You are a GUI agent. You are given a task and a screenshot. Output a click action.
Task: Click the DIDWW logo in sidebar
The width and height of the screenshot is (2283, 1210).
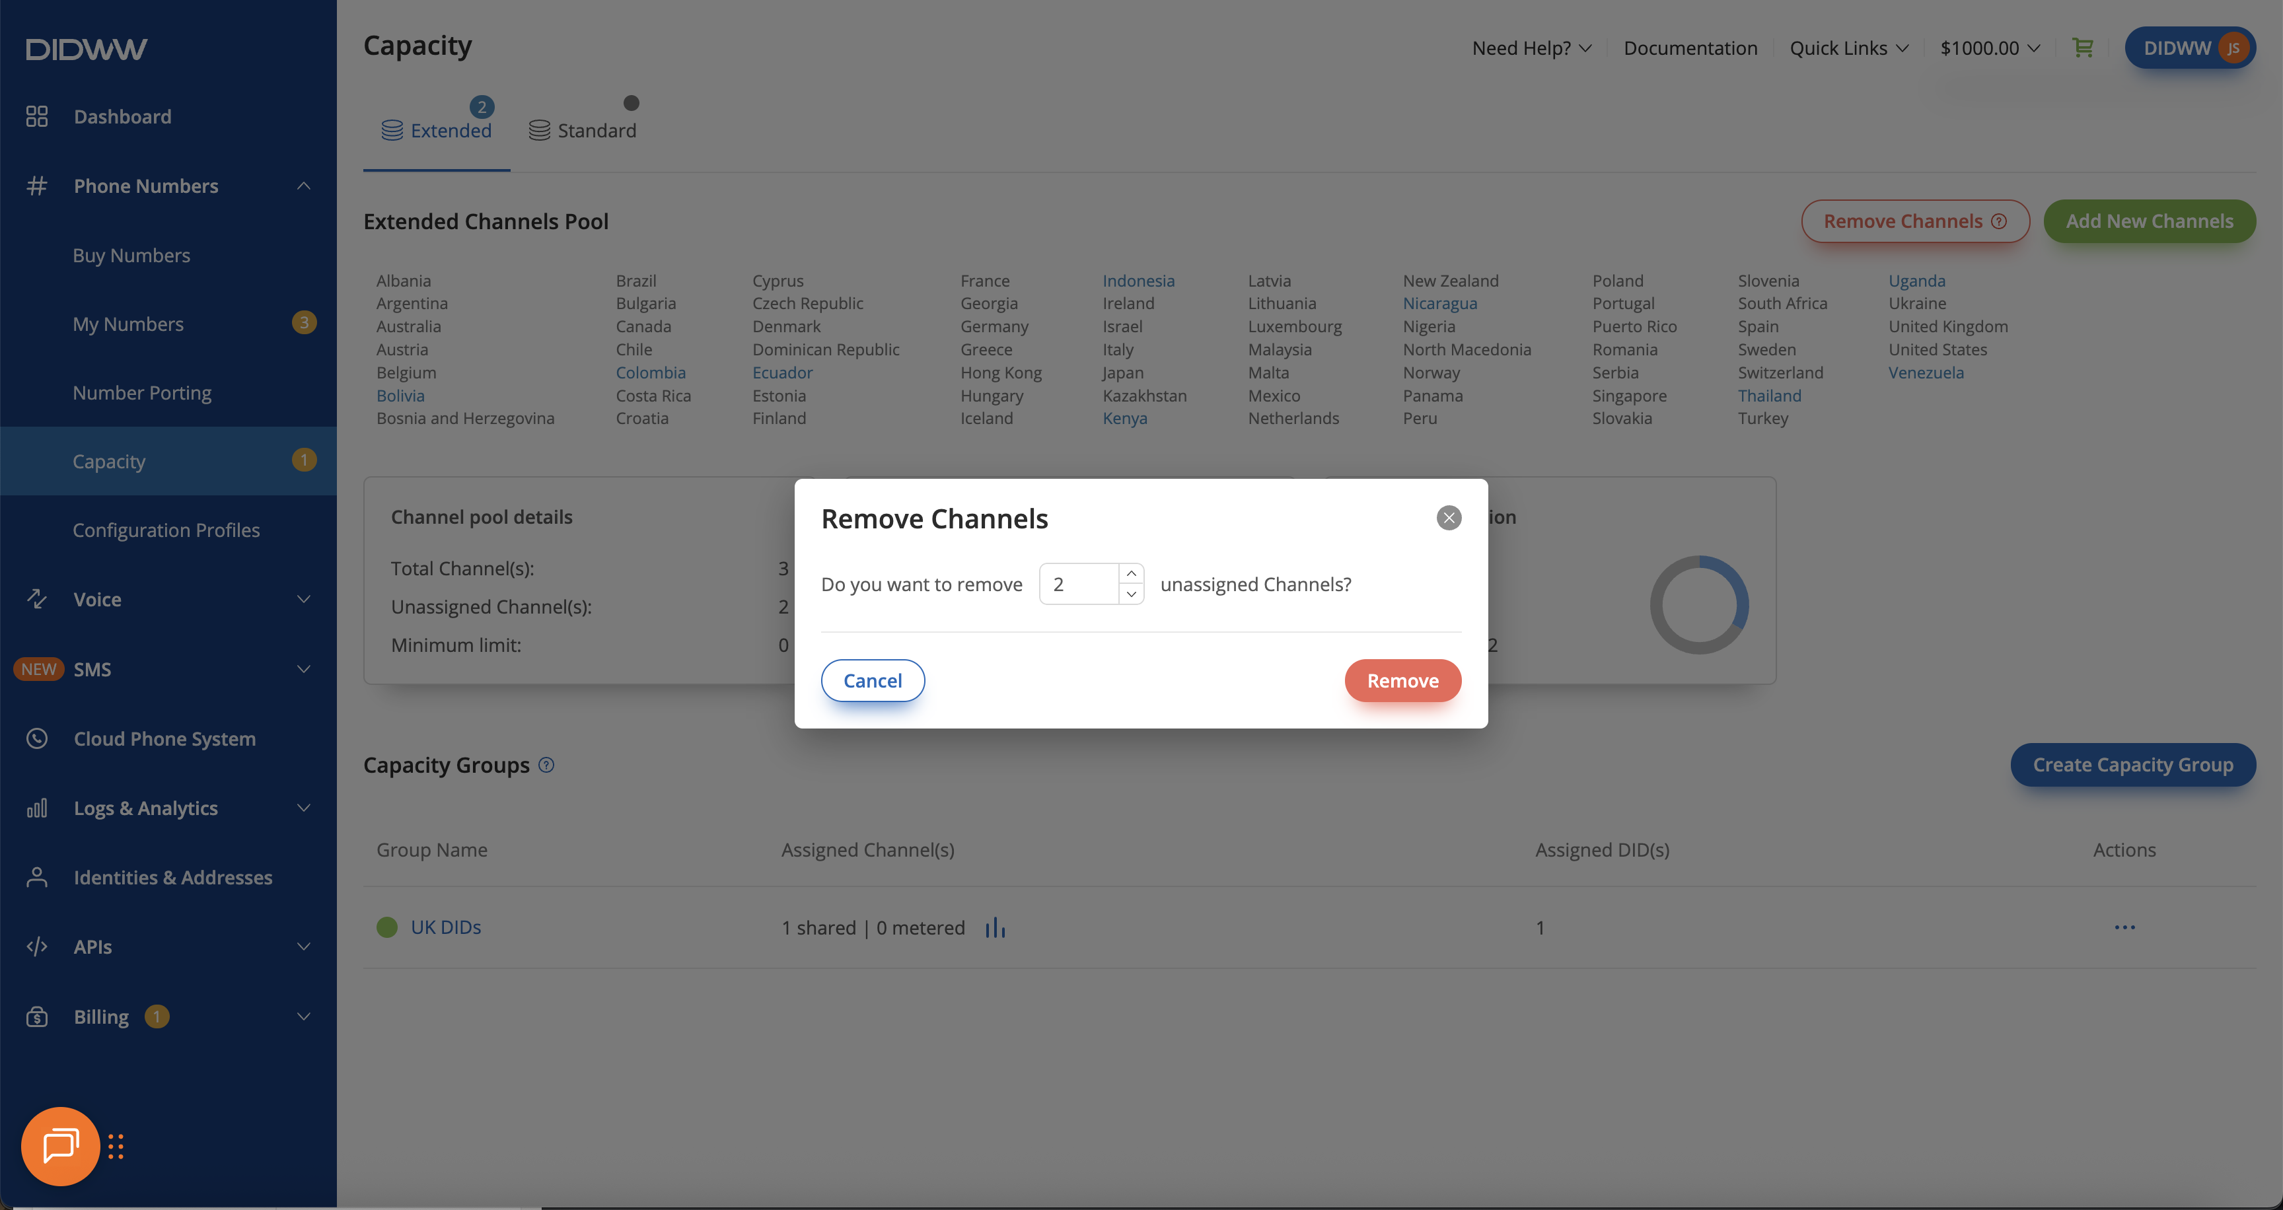click(x=86, y=49)
